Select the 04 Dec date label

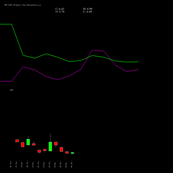(x=72, y=164)
